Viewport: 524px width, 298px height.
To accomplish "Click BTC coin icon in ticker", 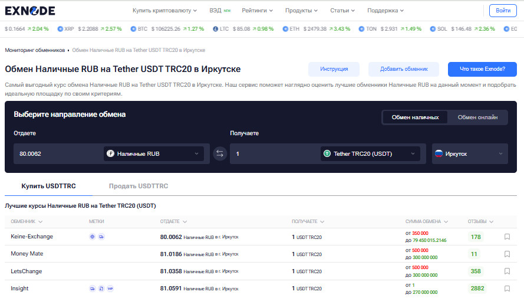I will click(x=133, y=29).
